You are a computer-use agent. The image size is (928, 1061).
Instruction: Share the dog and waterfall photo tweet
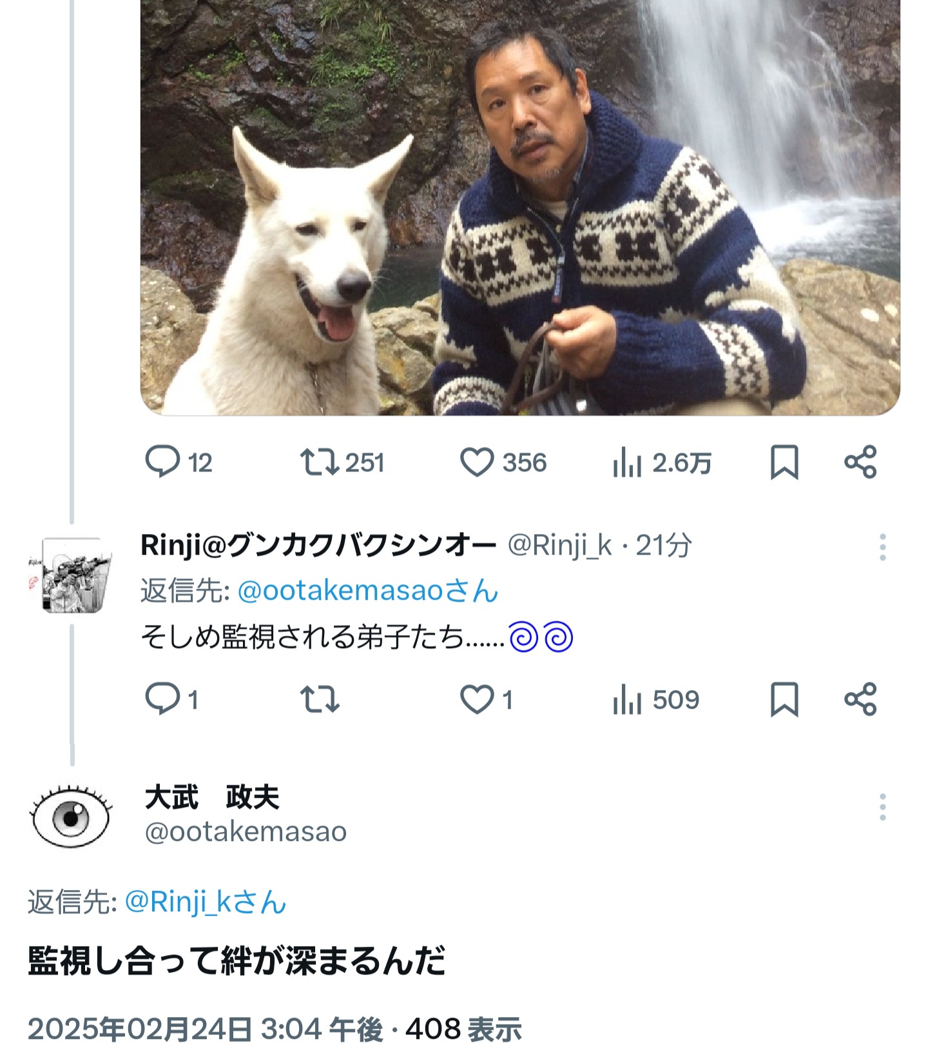pyautogui.click(x=860, y=462)
